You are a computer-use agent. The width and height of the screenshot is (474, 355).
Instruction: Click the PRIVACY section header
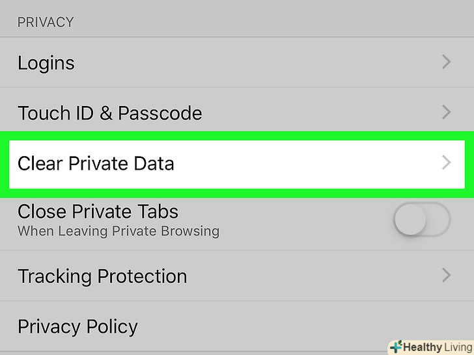pyautogui.click(x=46, y=22)
